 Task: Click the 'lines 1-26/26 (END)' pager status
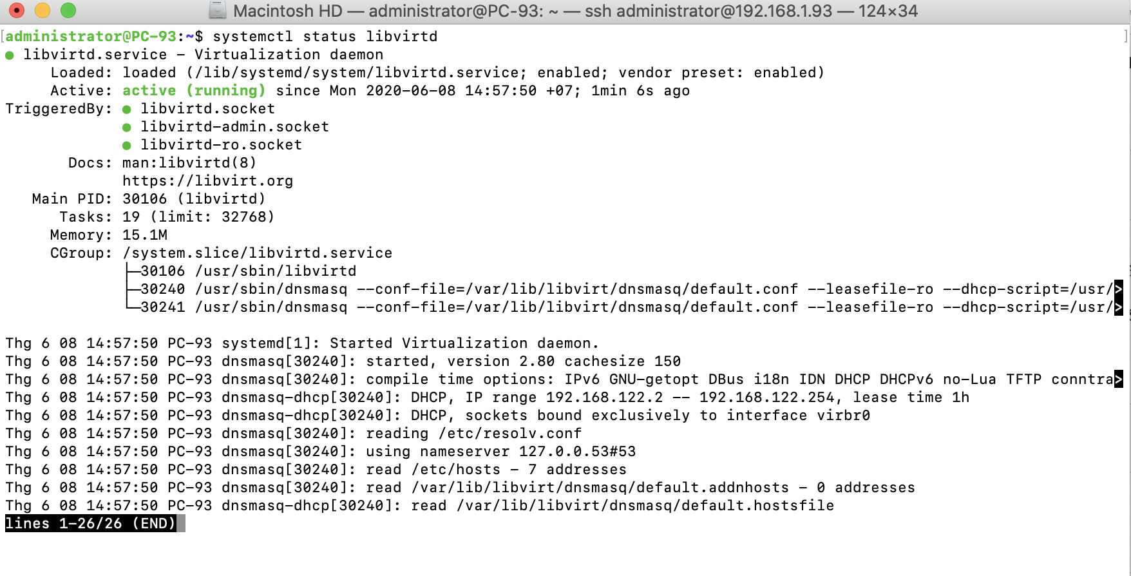(x=90, y=524)
